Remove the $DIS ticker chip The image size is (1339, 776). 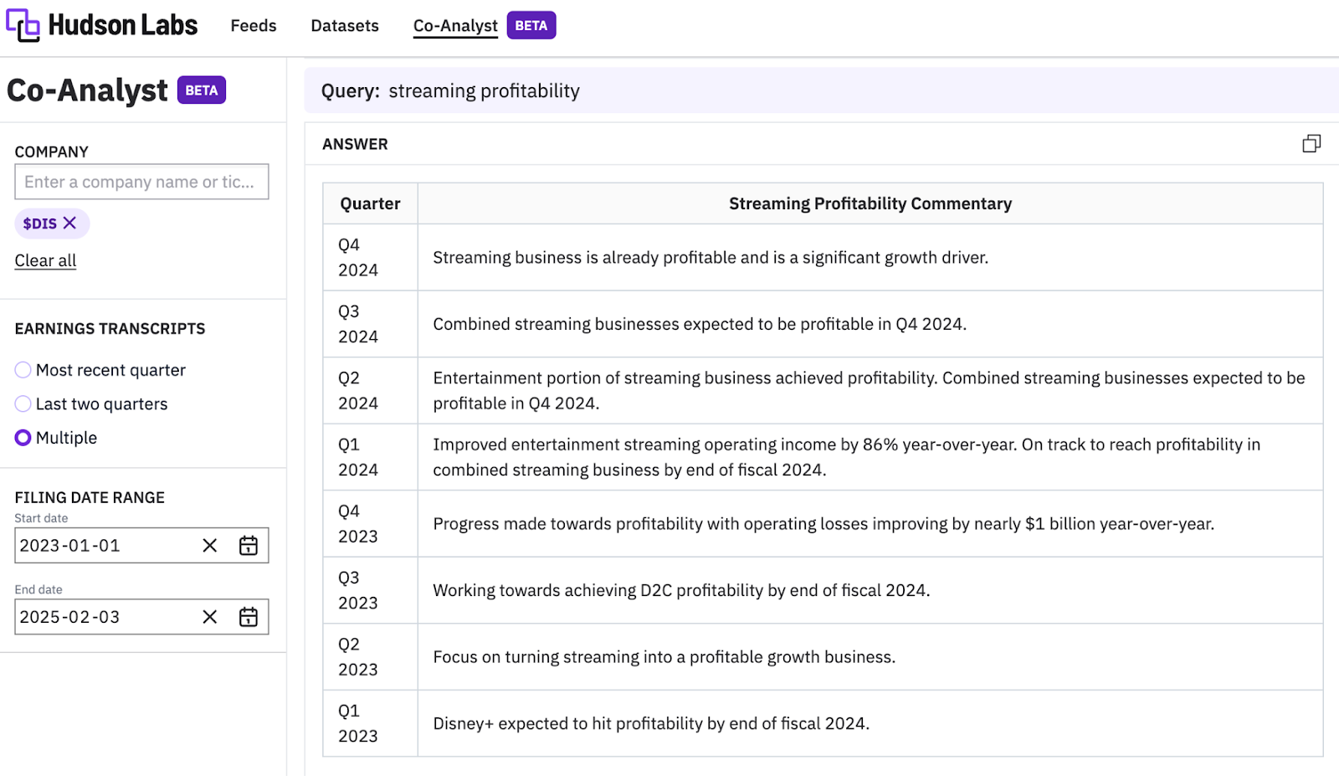70,223
